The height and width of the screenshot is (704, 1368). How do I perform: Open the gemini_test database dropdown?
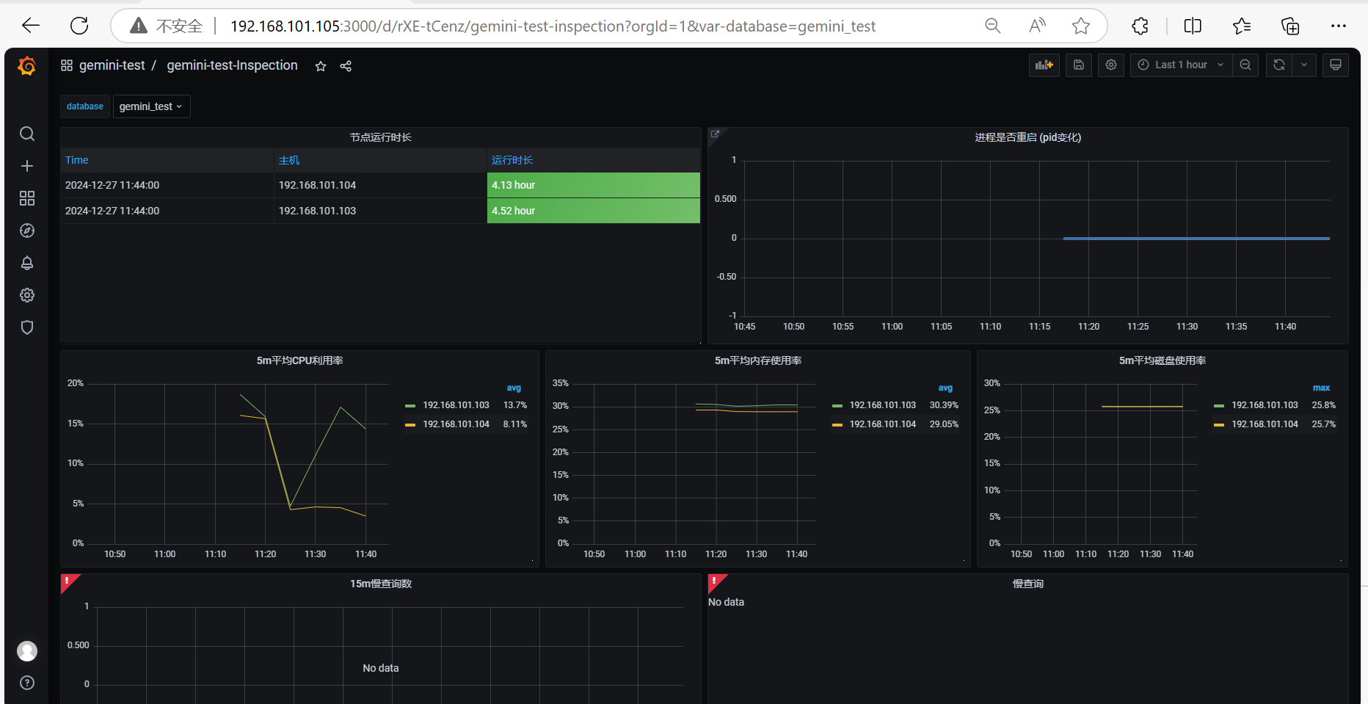(x=151, y=106)
